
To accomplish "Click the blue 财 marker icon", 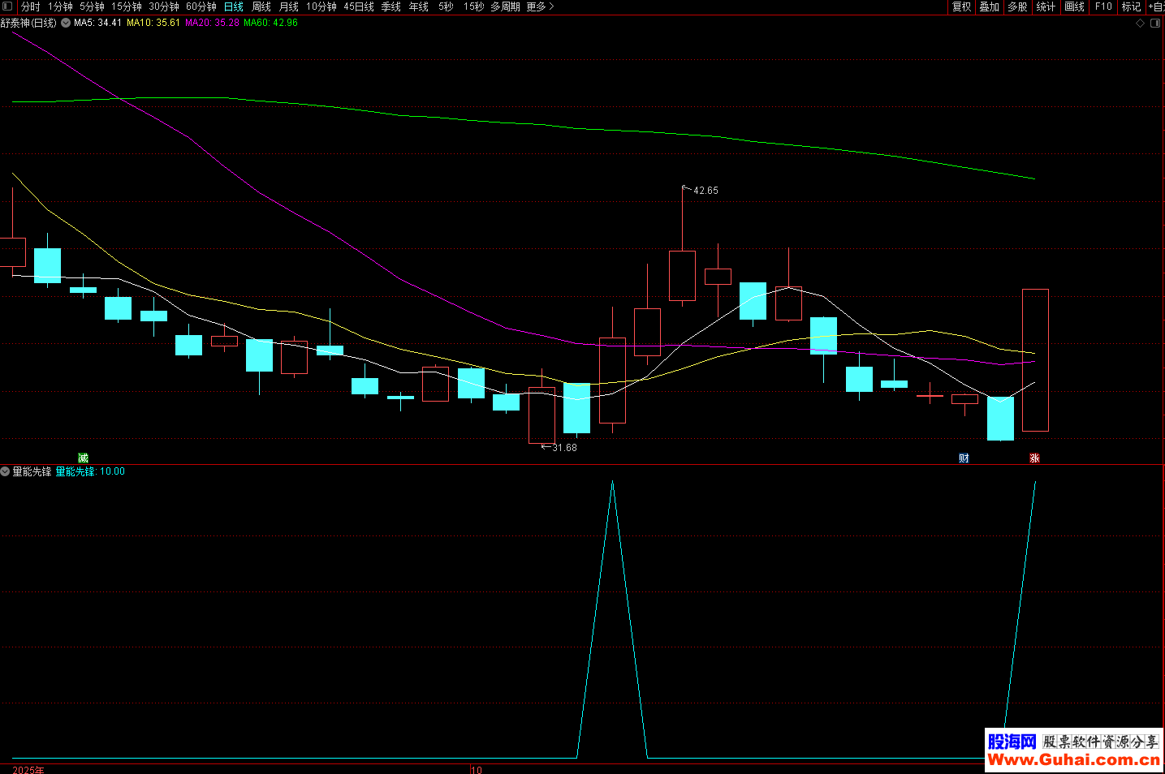I will click(x=964, y=458).
